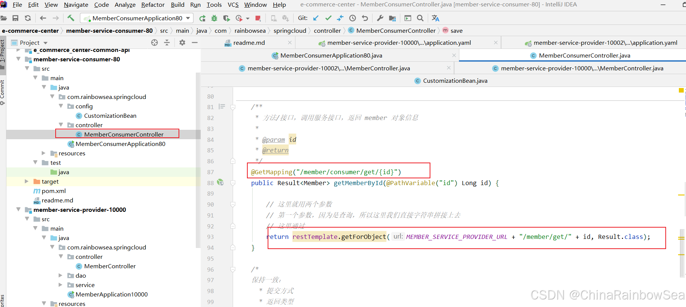Click the run anything terminal-window icon
Screen dimensions: 686x307
(408, 18)
